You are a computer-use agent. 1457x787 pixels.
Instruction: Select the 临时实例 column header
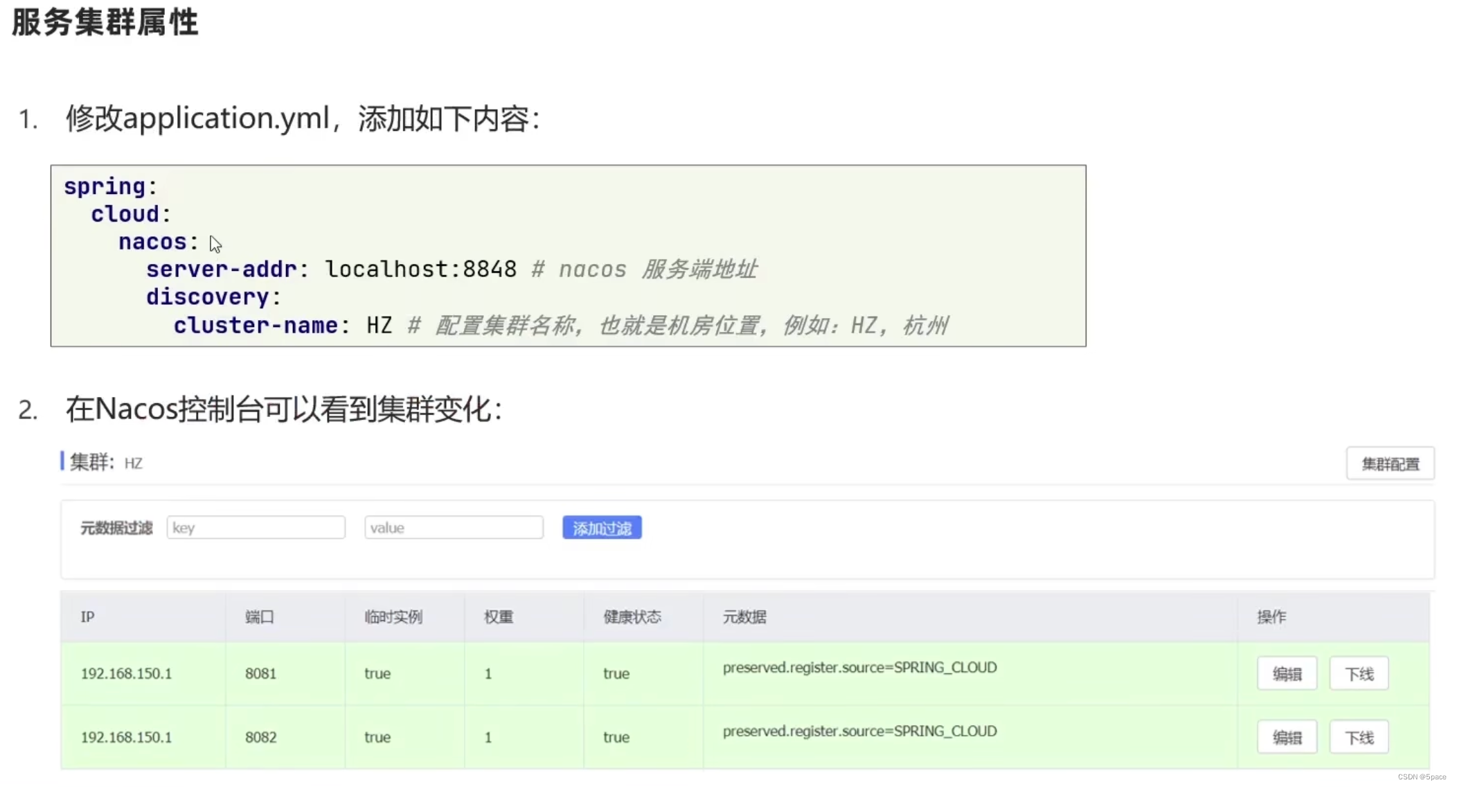(x=393, y=617)
